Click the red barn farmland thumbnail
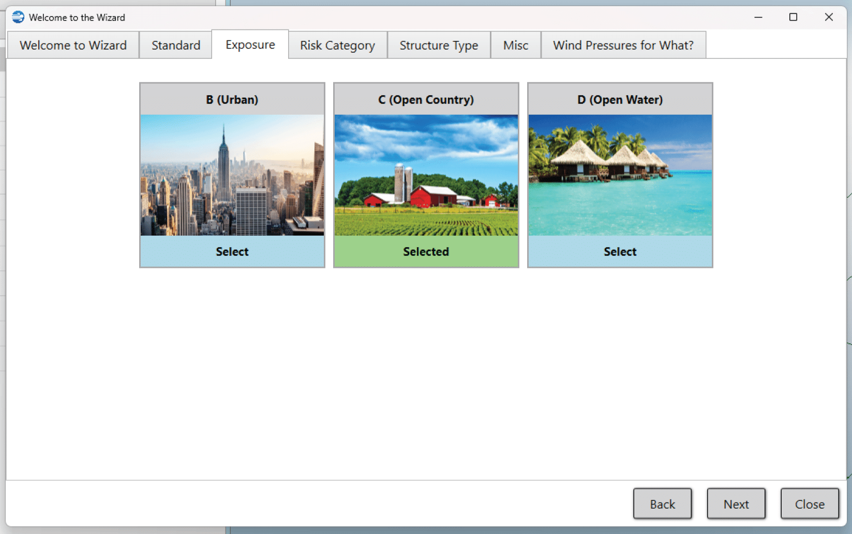 pyautogui.click(x=426, y=176)
